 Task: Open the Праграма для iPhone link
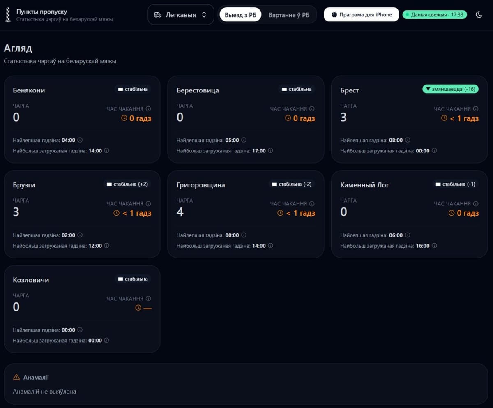[x=361, y=15]
